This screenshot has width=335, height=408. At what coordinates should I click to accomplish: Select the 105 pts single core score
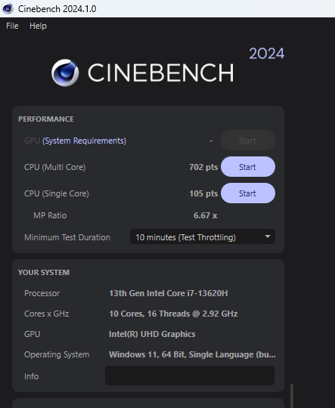pos(203,193)
